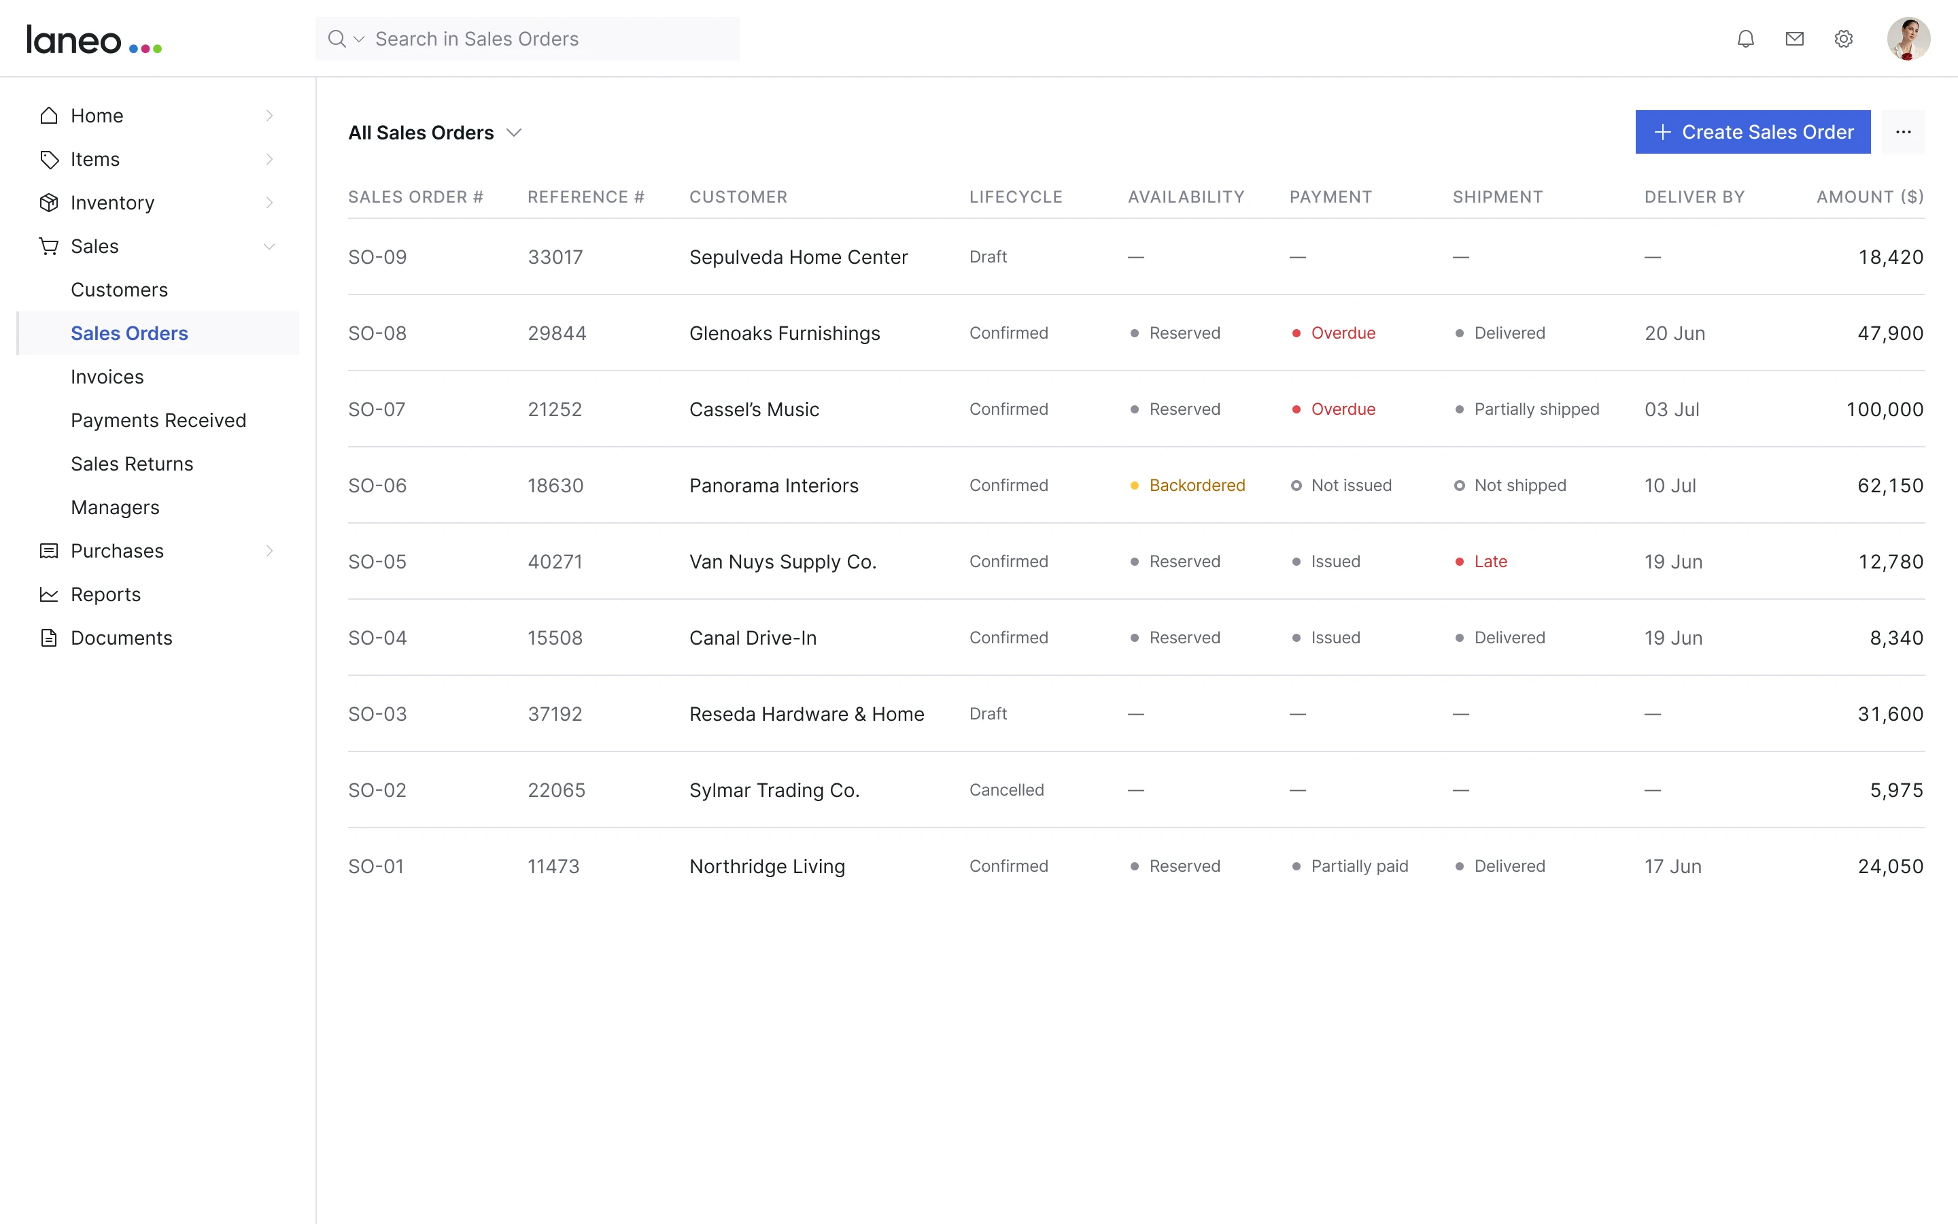
Task: Open the search scope dropdown arrow
Action: 359,39
